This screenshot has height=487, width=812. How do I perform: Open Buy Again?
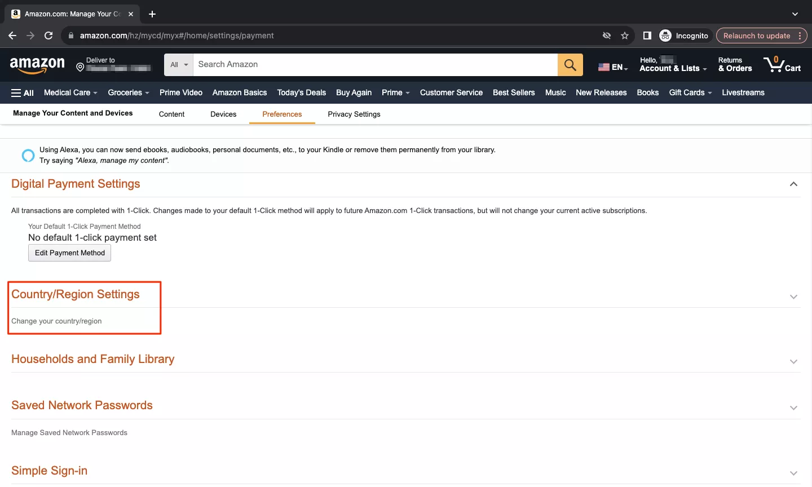coord(354,92)
